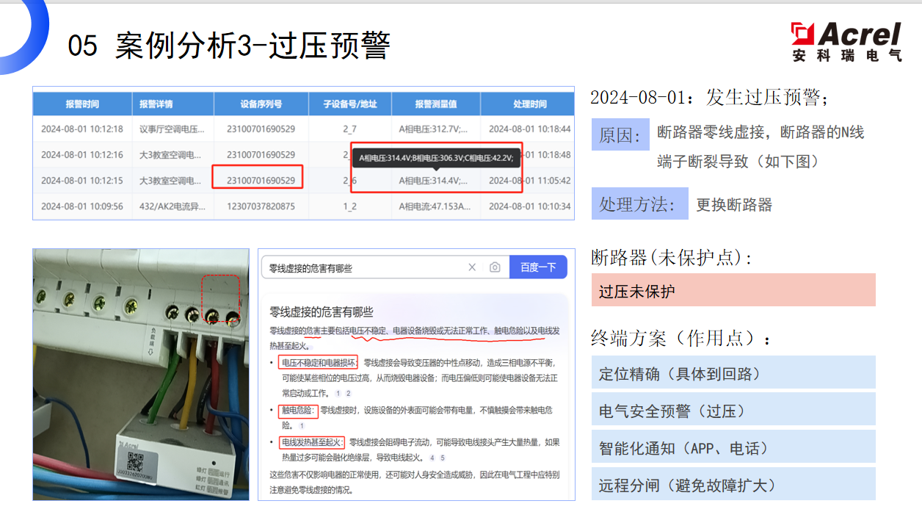922x523 pixels.
Task: Click sub-device address 2_7
Action: pos(349,129)
